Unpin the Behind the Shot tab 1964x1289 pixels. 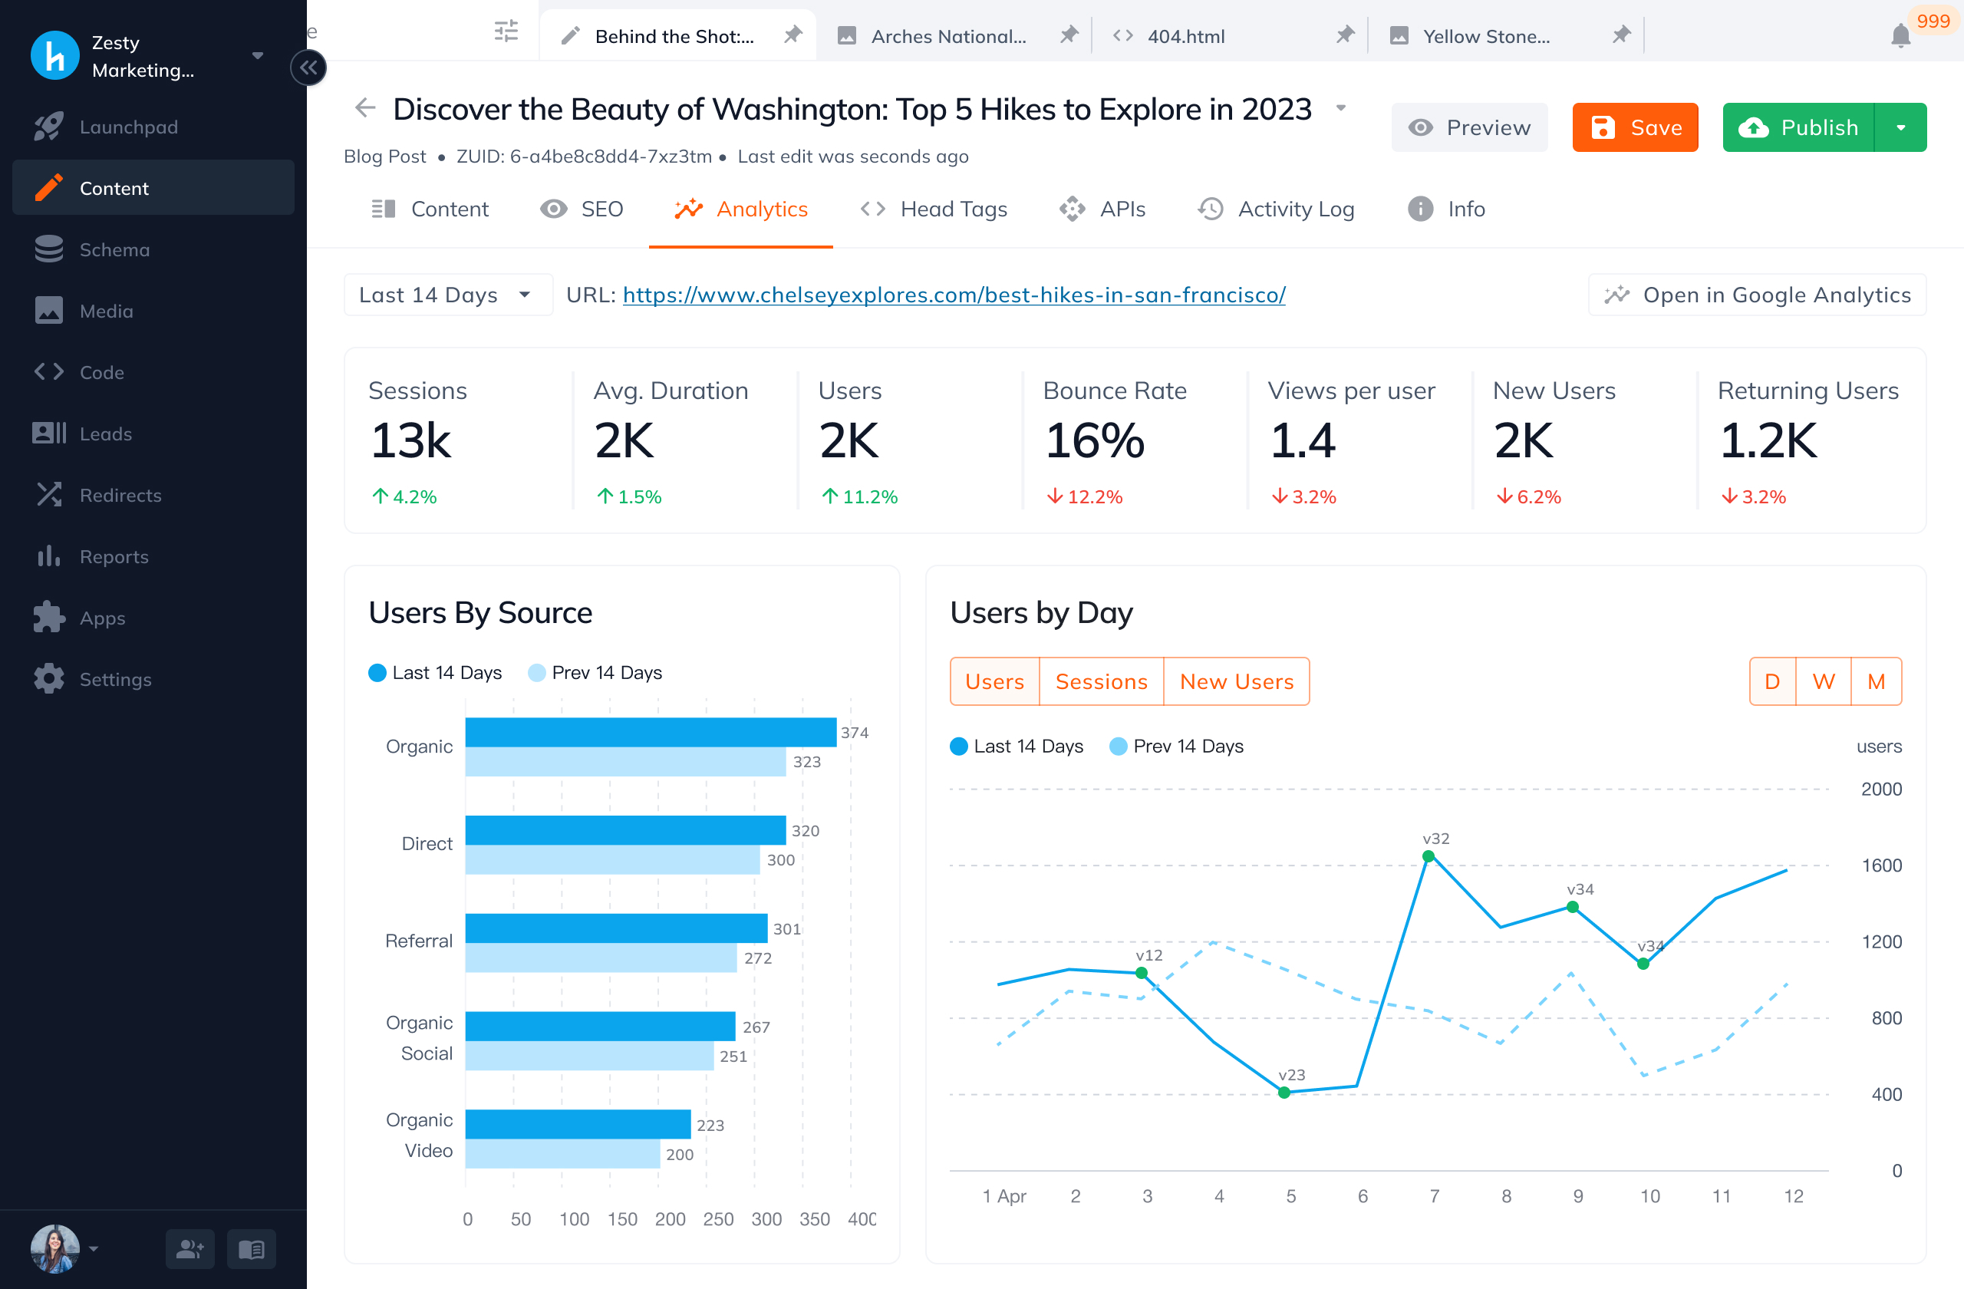793,35
